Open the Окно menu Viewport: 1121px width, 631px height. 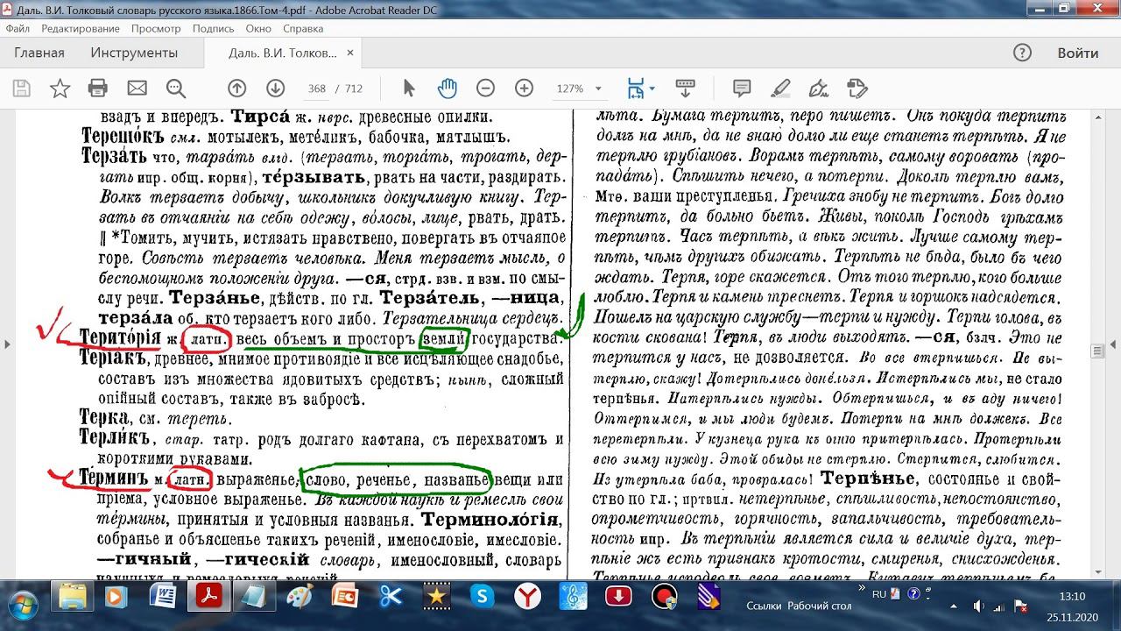point(258,28)
